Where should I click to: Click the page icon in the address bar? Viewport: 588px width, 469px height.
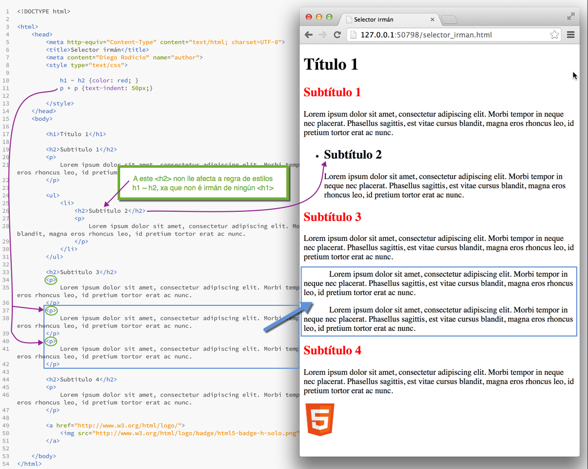(354, 35)
